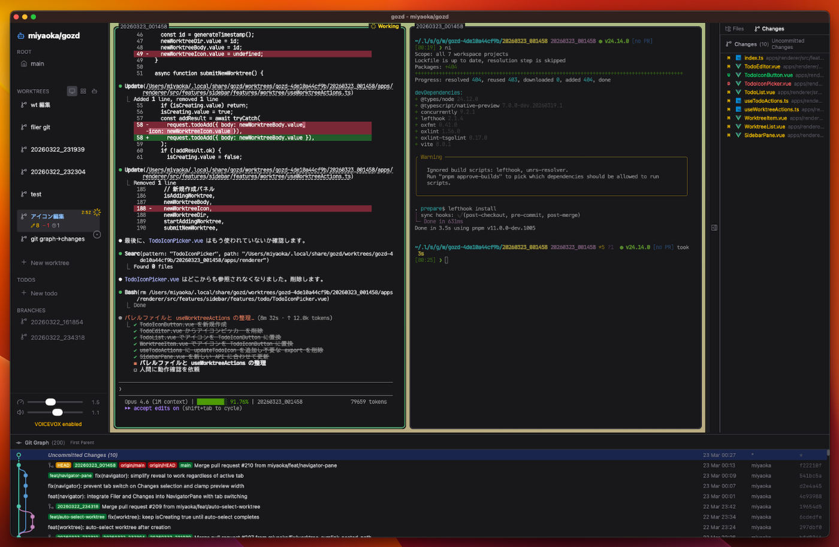Open the Files tab in right panel

pos(734,29)
